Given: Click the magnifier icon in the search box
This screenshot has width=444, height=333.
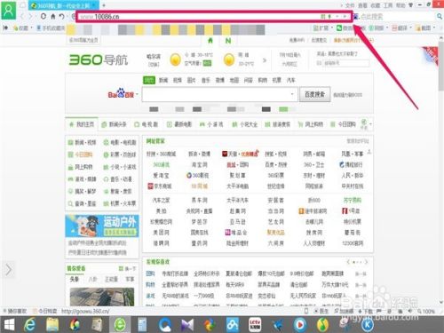Looking at the screenshot, I should (440, 17).
